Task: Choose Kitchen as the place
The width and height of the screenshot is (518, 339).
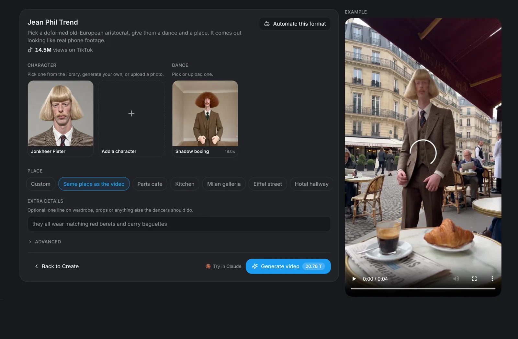Action: coord(185,184)
